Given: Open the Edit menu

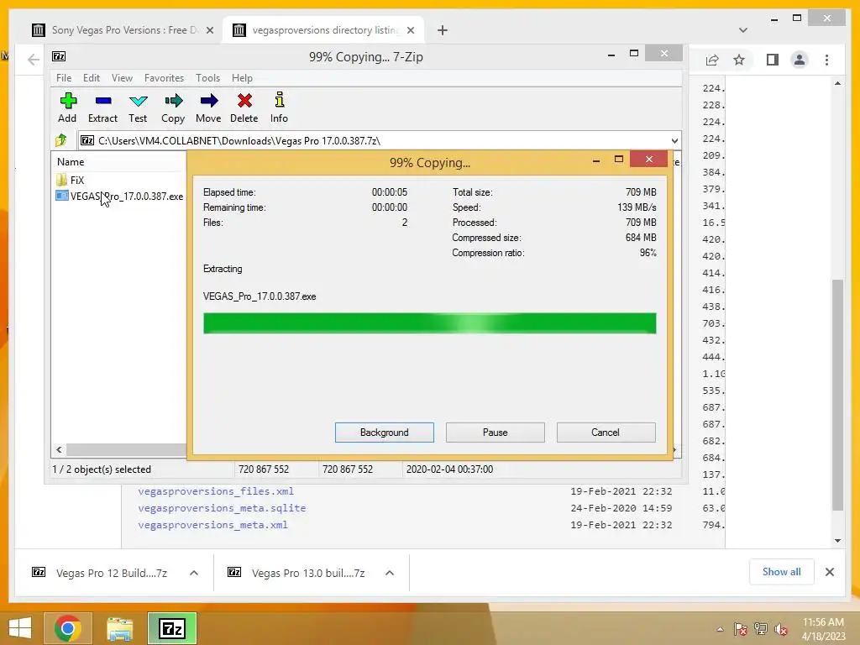Looking at the screenshot, I should coord(91,78).
